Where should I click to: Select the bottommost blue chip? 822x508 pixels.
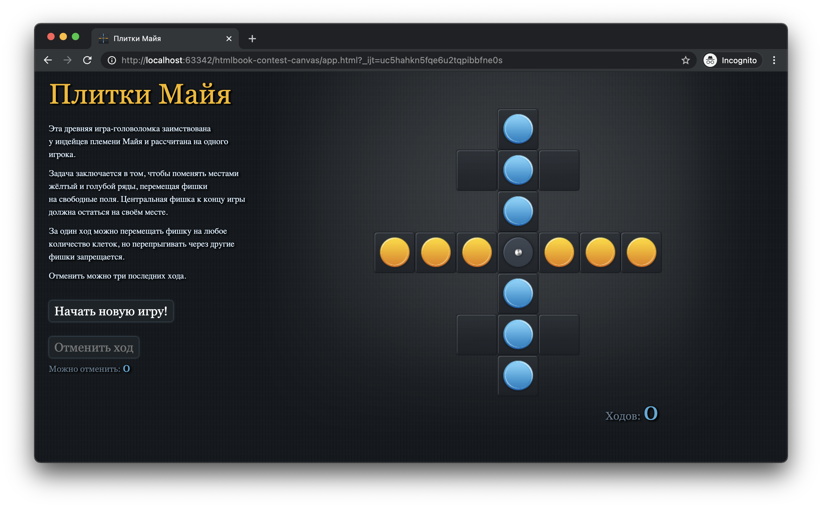[x=518, y=375]
